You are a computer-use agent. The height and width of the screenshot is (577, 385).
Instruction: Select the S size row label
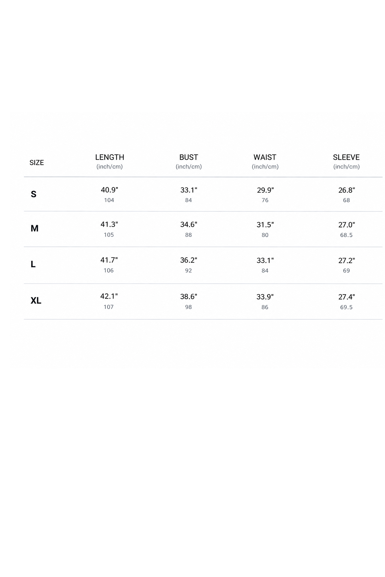pyautogui.click(x=34, y=194)
